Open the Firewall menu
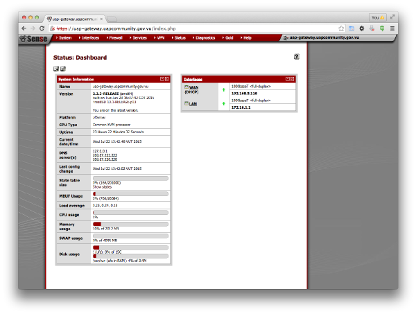The width and height of the screenshot is (416, 314). [114, 38]
